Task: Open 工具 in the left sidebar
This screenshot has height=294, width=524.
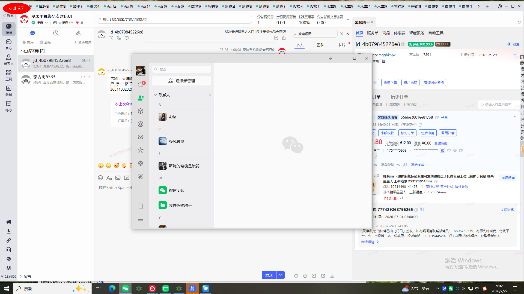Action: point(9,75)
